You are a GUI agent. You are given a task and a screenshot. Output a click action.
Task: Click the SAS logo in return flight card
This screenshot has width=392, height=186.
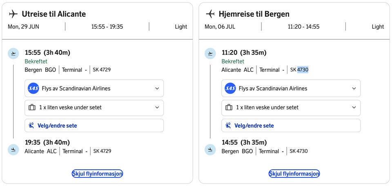(x=230, y=89)
